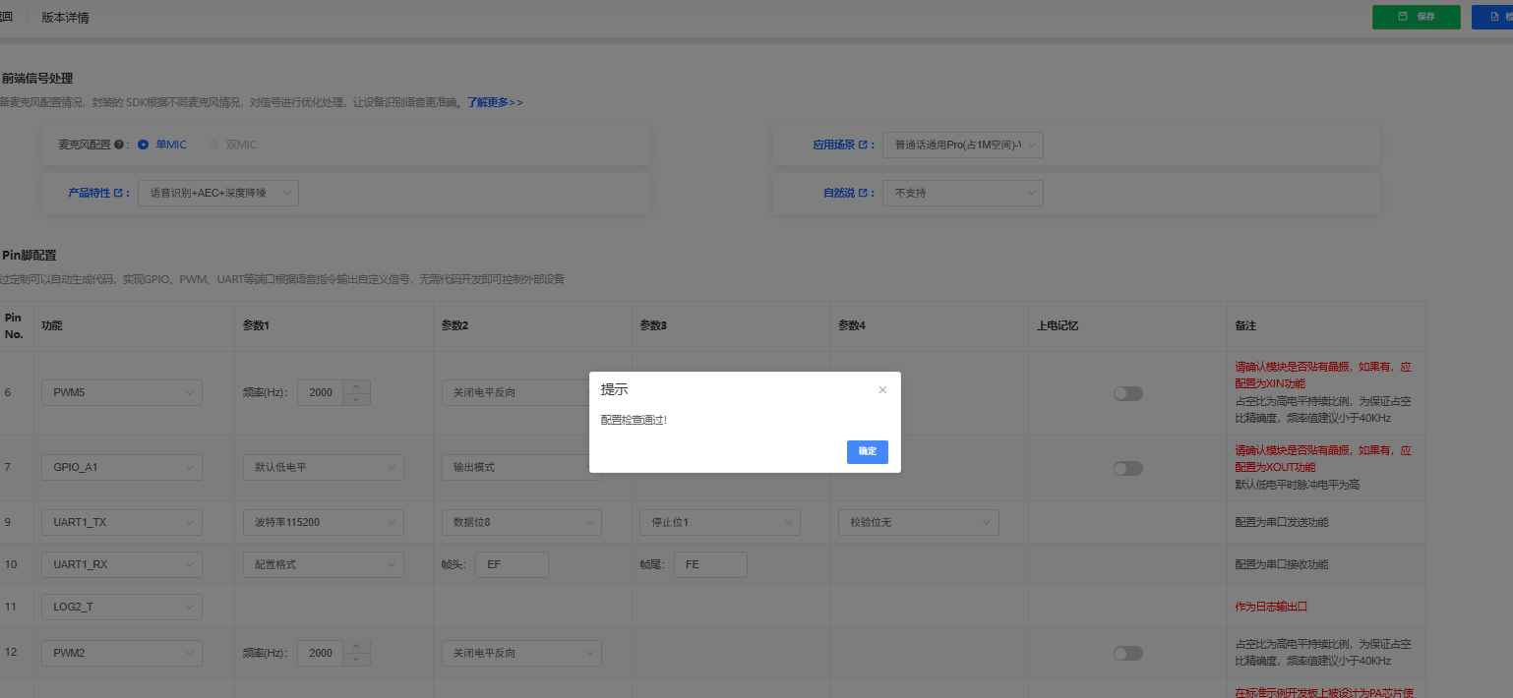Open the external link icon next to 自然说
Viewport: 1513px width, 698px height.
[x=863, y=193]
